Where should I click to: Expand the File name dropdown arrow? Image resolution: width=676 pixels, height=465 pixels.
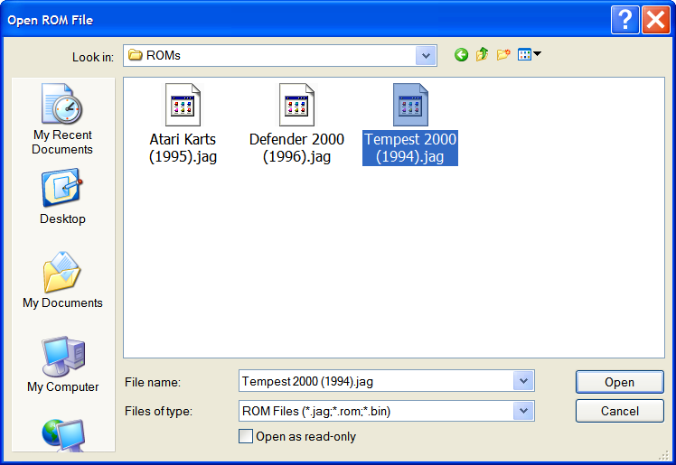coord(523,381)
